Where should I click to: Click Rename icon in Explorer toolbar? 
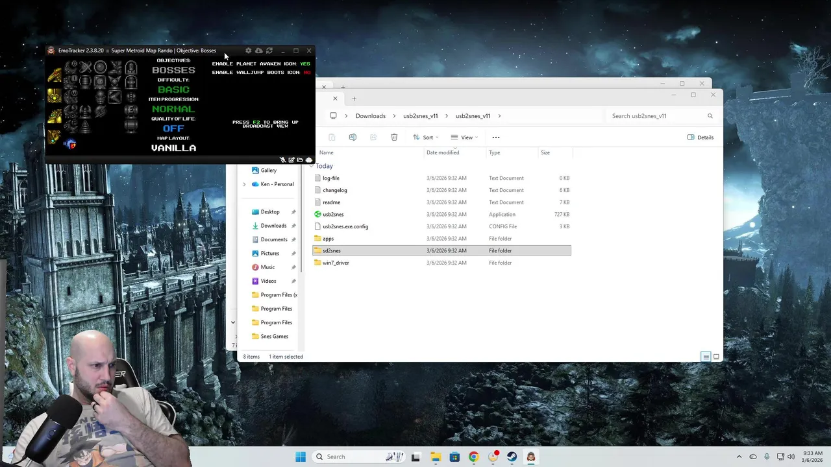tap(353, 137)
